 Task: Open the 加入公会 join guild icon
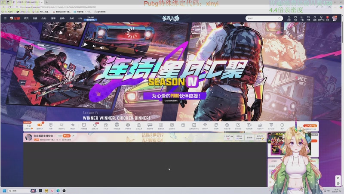pyautogui.click(x=271, y=126)
